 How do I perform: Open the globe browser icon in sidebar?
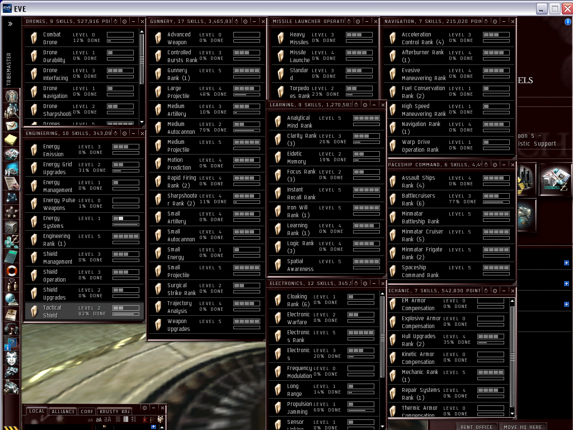tap(12, 300)
